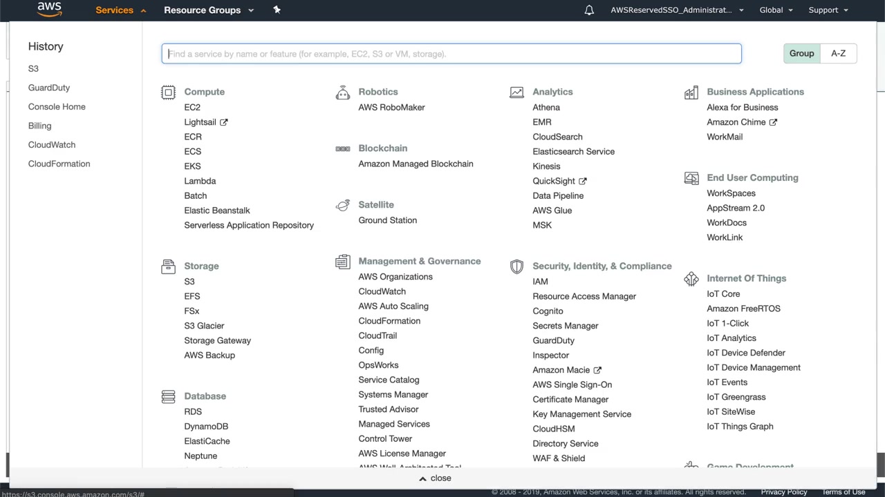The height and width of the screenshot is (497, 885).
Task: Switch service view to Group
Action: [x=801, y=53]
